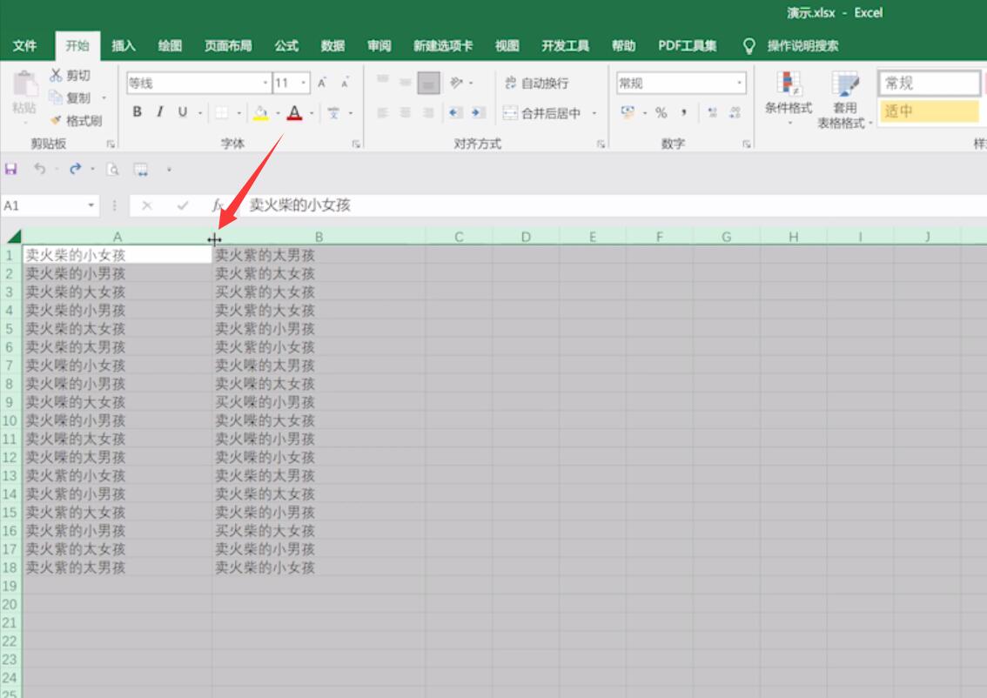
Task: Click the phonetic guide (文) icon
Action: [333, 113]
